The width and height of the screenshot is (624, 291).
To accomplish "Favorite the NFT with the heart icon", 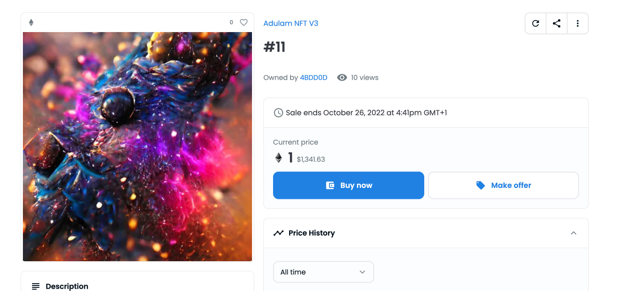I will [243, 22].
